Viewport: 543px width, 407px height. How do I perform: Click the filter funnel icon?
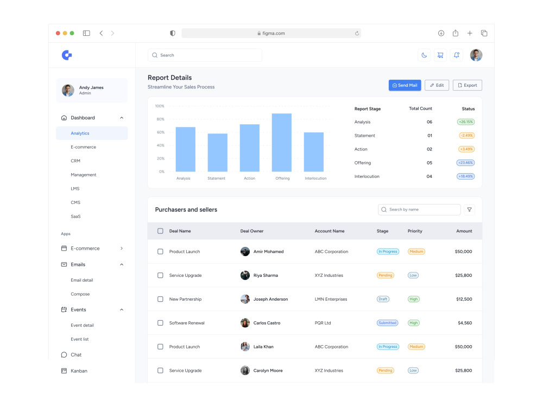point(470,209)
